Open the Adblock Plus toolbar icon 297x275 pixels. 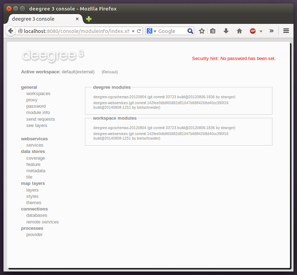(x=252, y=31)
